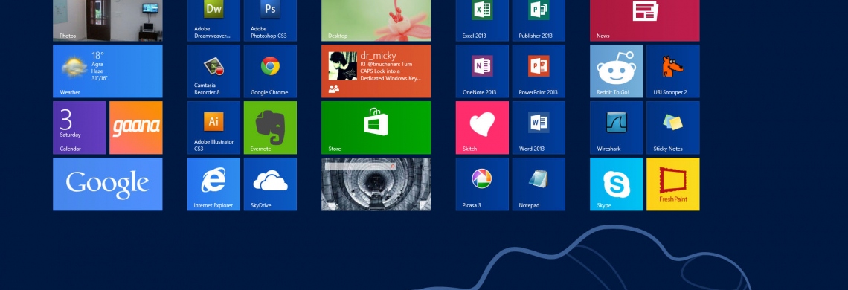This screenshot has width=848, height=290.
Task: Open the Desktop tile with flower
Action: coord(376,21)
